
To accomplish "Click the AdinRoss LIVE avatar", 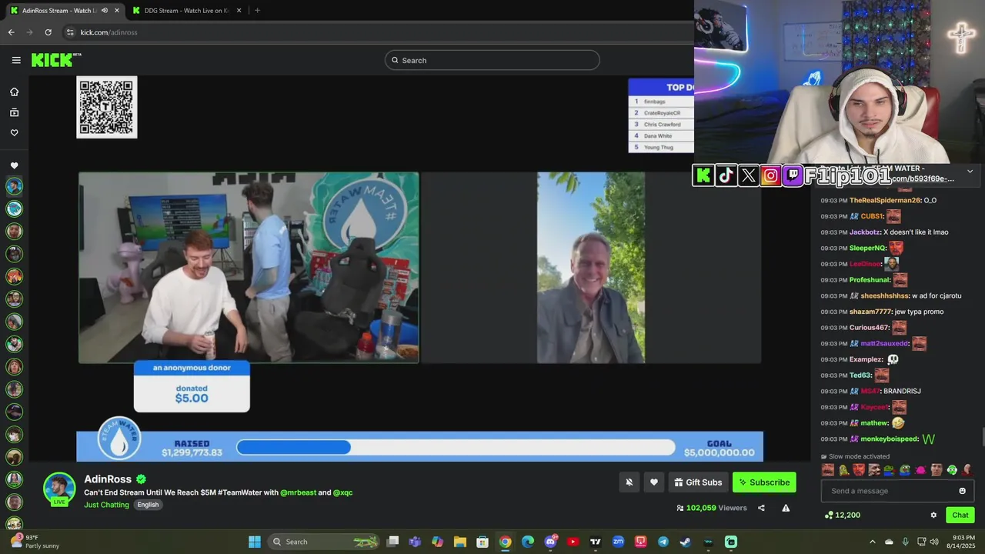I will (59, 489).
